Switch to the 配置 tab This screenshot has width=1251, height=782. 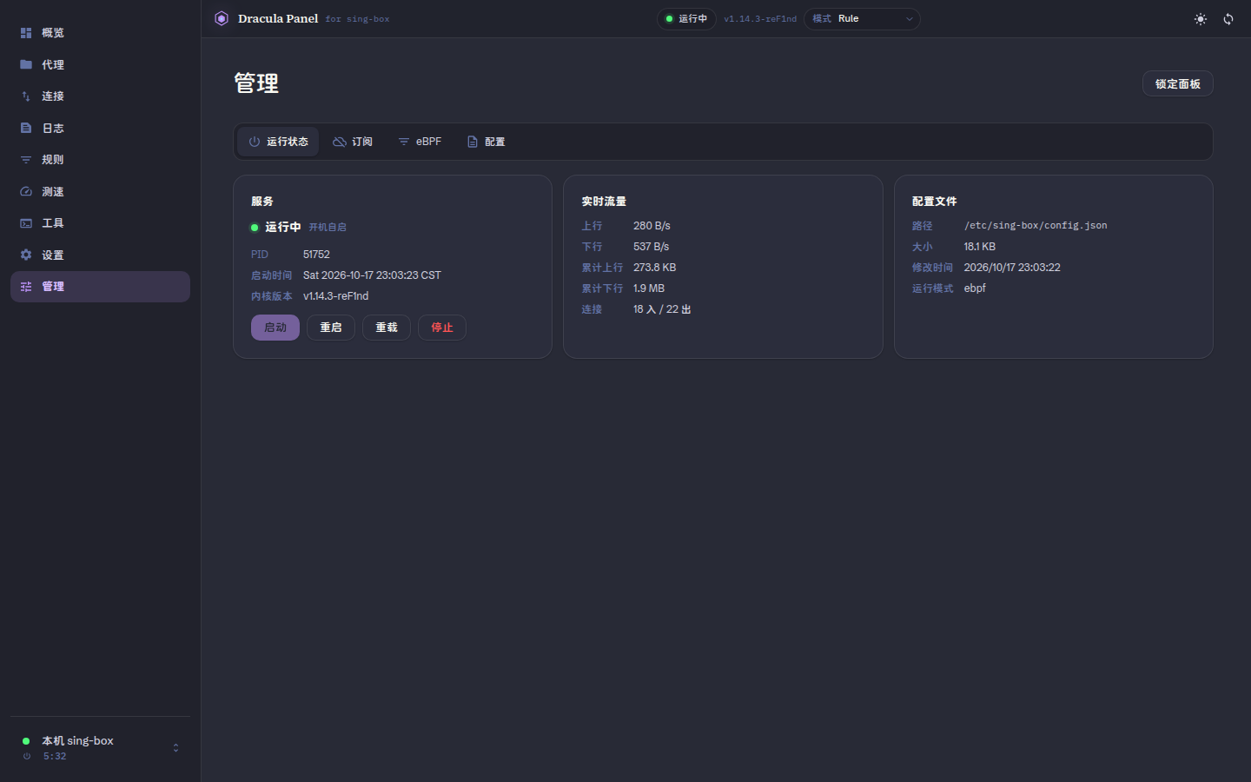tap(486, 142)
